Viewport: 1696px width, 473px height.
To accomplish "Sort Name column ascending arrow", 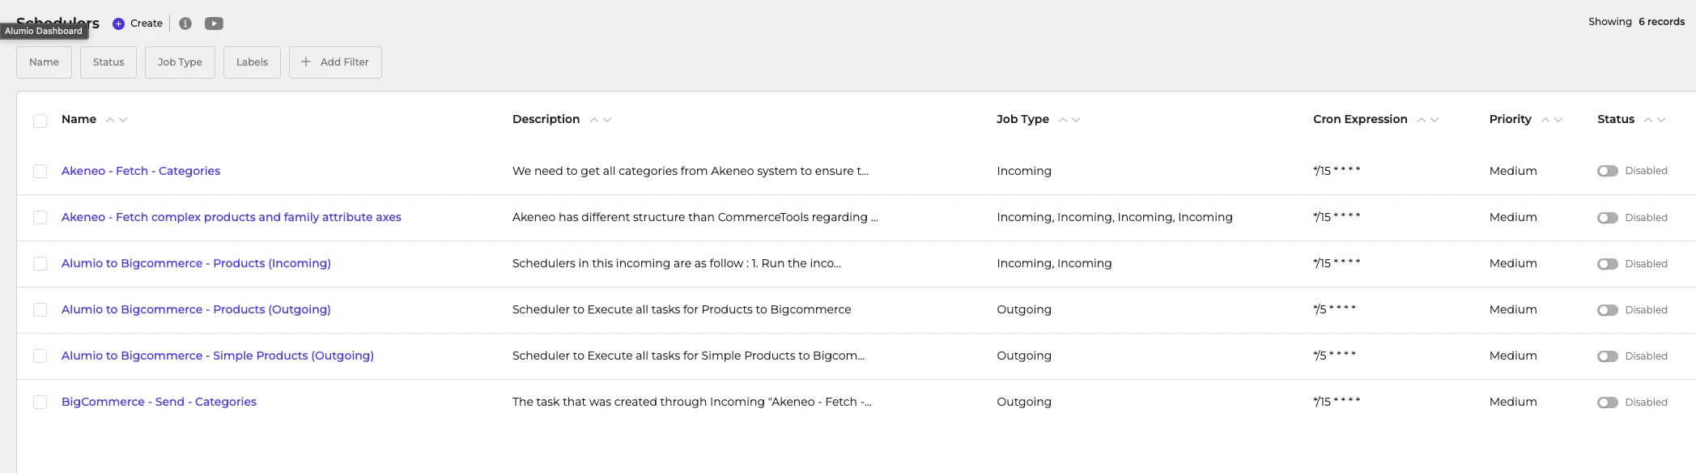I will pyautogui.click(x=110, y=120).
